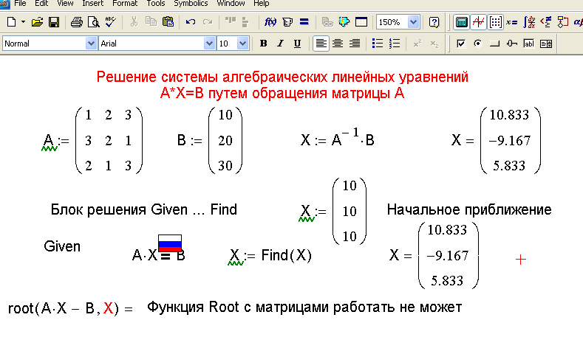
Task: Toggle the Graph toolbar
Action: (479, 22)
